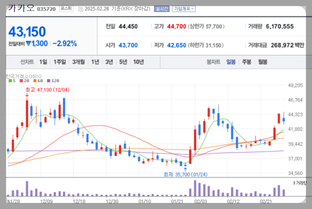
Task: Click 시가 value 43,700
Action: [x=128, y=45]
